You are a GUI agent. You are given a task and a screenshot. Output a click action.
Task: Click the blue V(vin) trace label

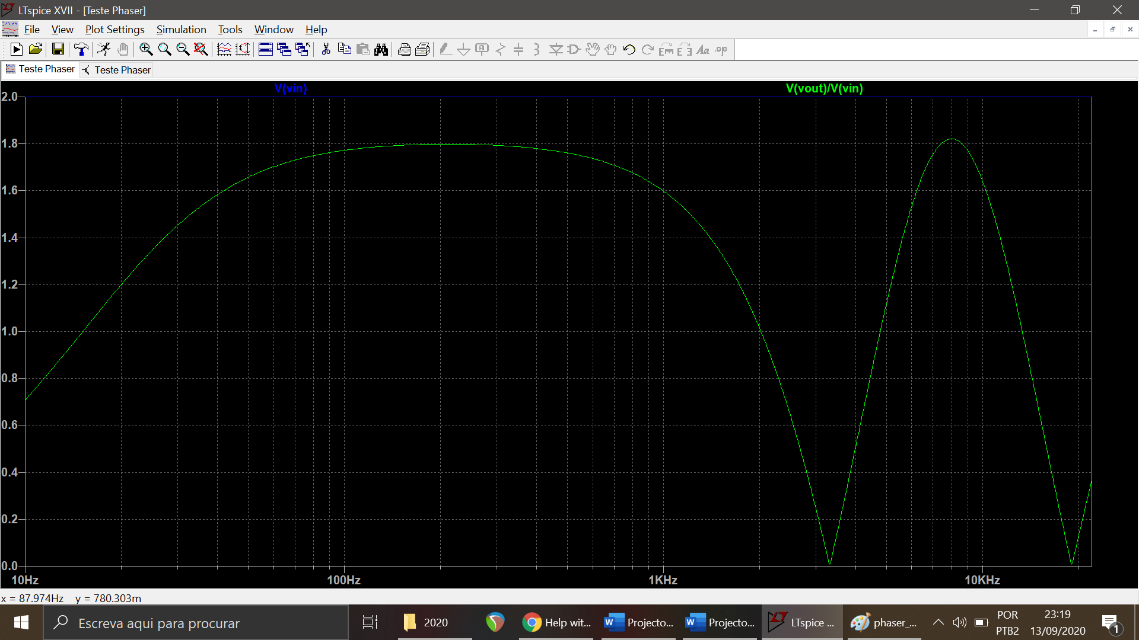click(x=291, y=88)
